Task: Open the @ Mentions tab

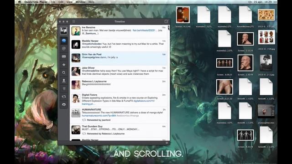Action: click(x=64, y=49)
